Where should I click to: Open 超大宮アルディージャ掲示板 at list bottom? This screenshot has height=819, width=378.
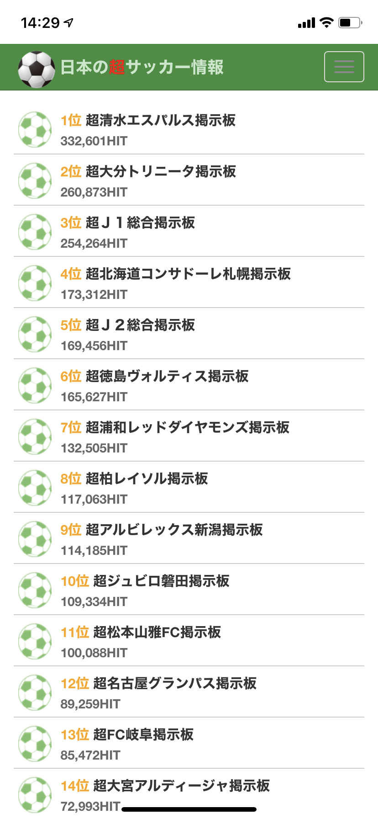click(181, 786)
